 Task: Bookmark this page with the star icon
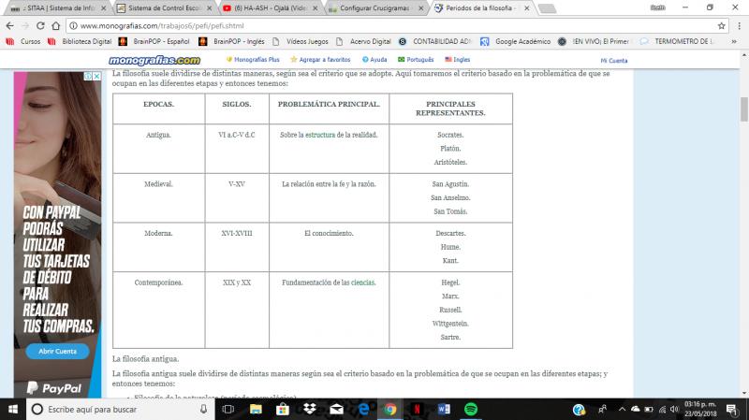(x=721, y=26)
